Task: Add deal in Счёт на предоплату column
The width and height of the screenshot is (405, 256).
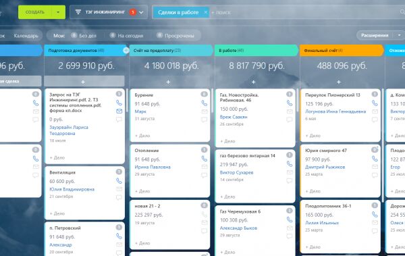Action: tap(168, 82)
